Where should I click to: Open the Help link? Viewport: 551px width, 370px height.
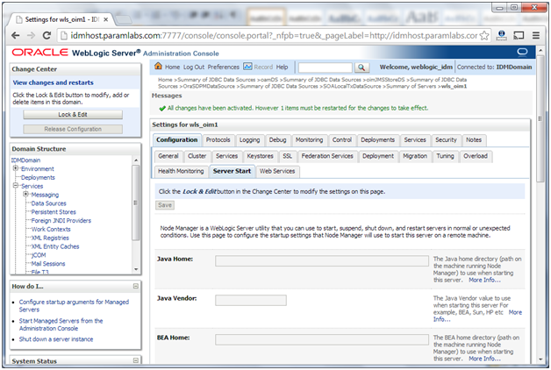coord(282,67)
